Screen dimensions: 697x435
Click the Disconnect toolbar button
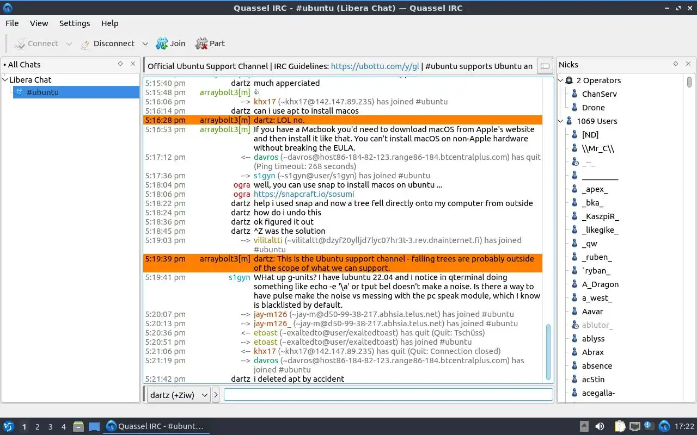click(107, 43)
